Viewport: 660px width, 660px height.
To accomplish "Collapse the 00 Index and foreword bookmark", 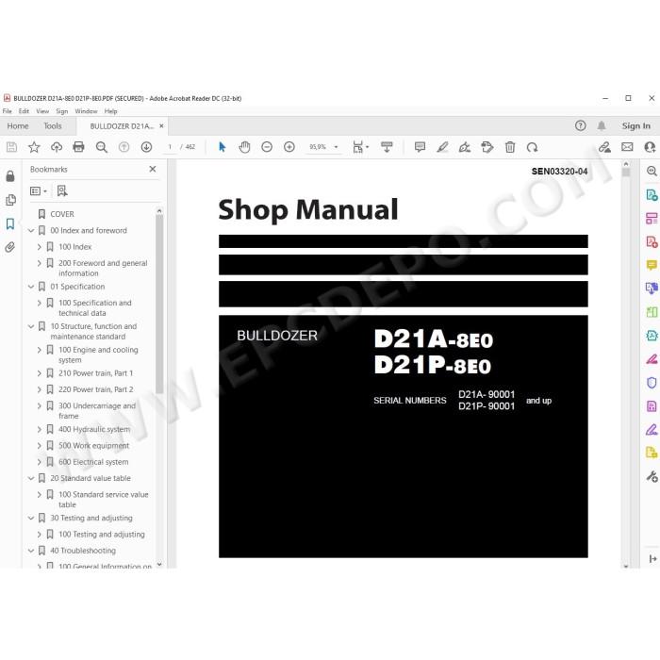I will (31, 231).
